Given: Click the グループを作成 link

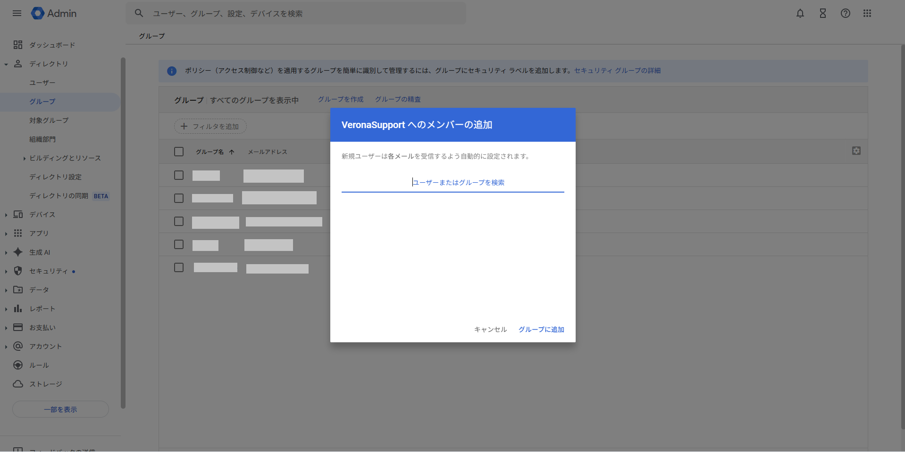Looking at the screenshot, I should [x=341, y=99].
